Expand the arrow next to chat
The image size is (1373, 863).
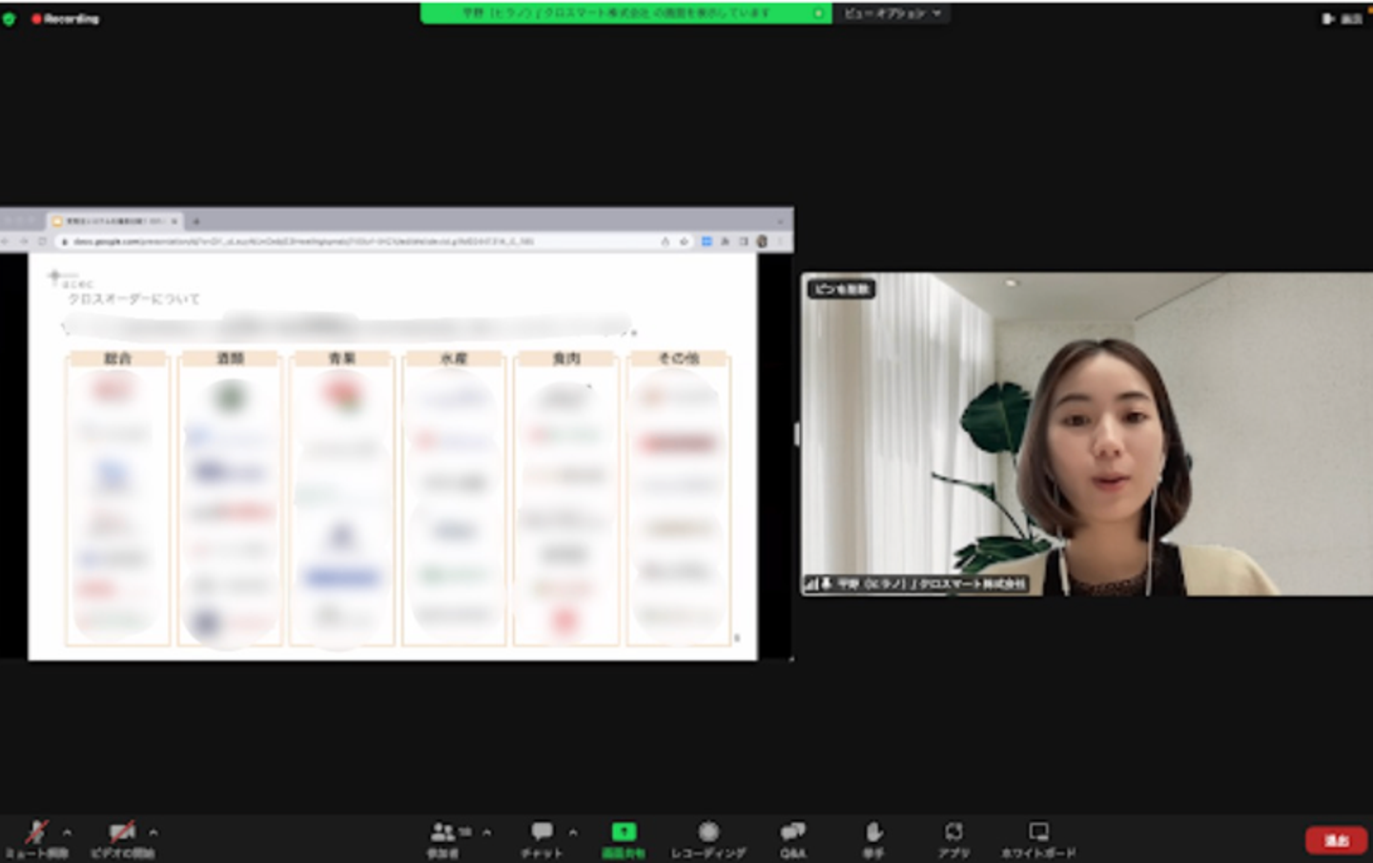click(x=573, y=832)
